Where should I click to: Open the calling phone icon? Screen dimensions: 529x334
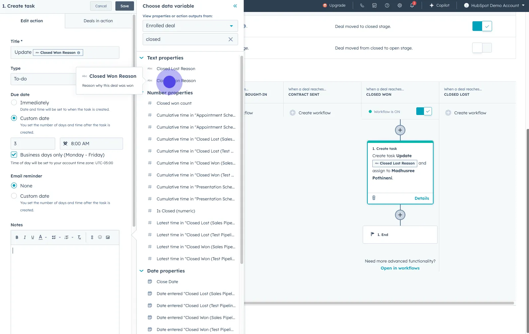[362, 5]
